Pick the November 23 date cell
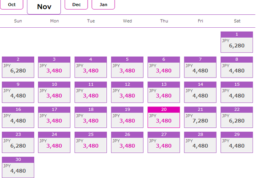This screenshot has width=256, height=178. click(x=18, y=142)
